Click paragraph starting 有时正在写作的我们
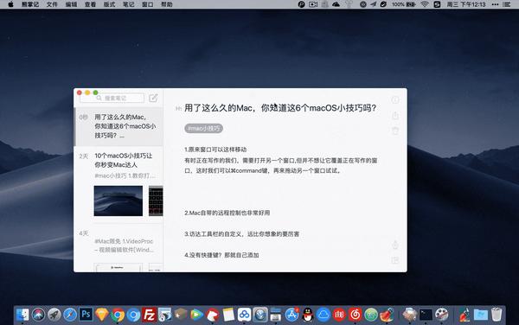 click(x=280, y=165)
